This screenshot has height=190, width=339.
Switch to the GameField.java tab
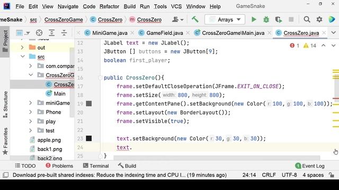pos(161,33)
